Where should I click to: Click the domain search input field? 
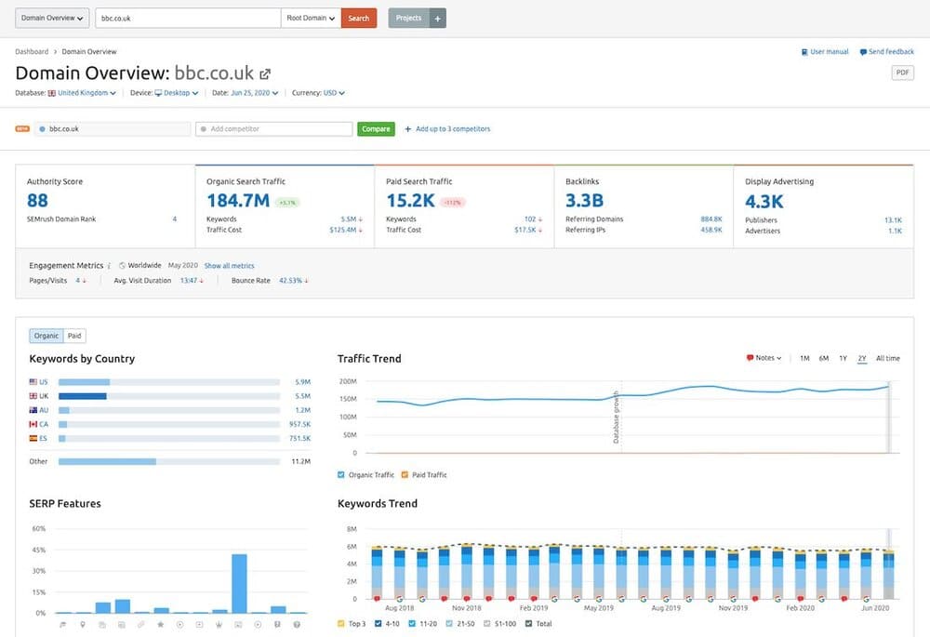[x=188, y=19]
